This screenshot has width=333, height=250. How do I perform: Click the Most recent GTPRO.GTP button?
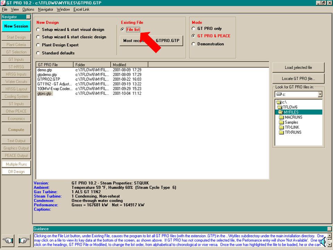pos(151,41)
